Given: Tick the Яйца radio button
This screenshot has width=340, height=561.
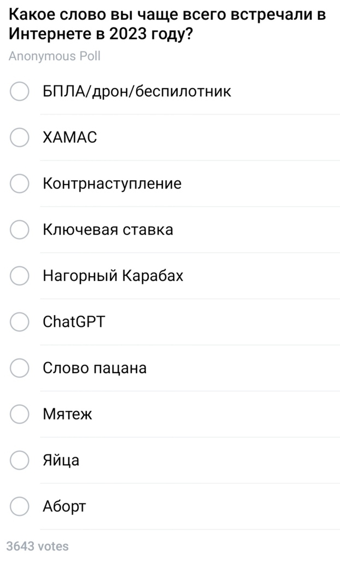Looking at the screenshot, I should tap(20, 460).
